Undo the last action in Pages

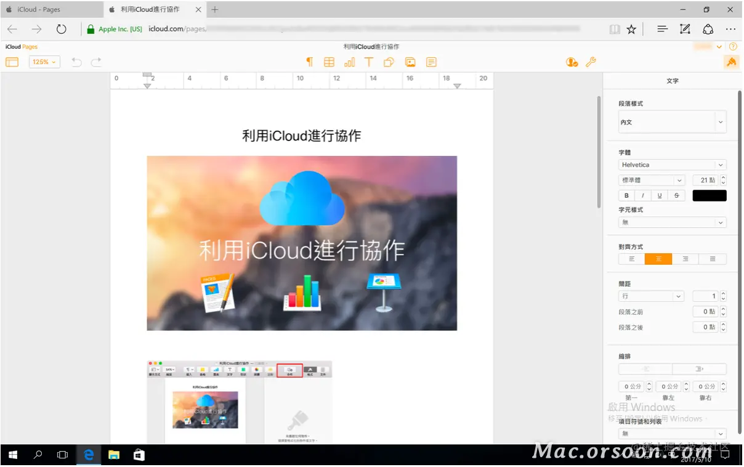(x=76, y=62)
